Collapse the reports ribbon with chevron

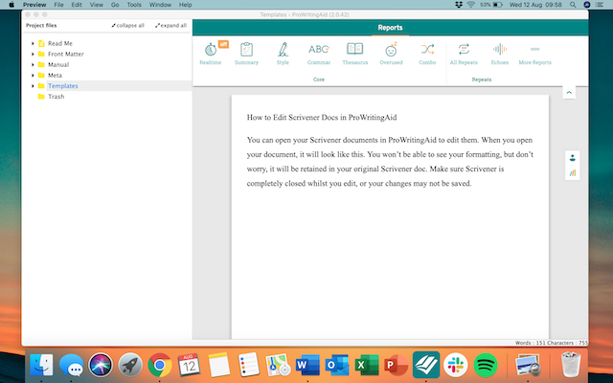pyautogui.click(x=569, y=93)
